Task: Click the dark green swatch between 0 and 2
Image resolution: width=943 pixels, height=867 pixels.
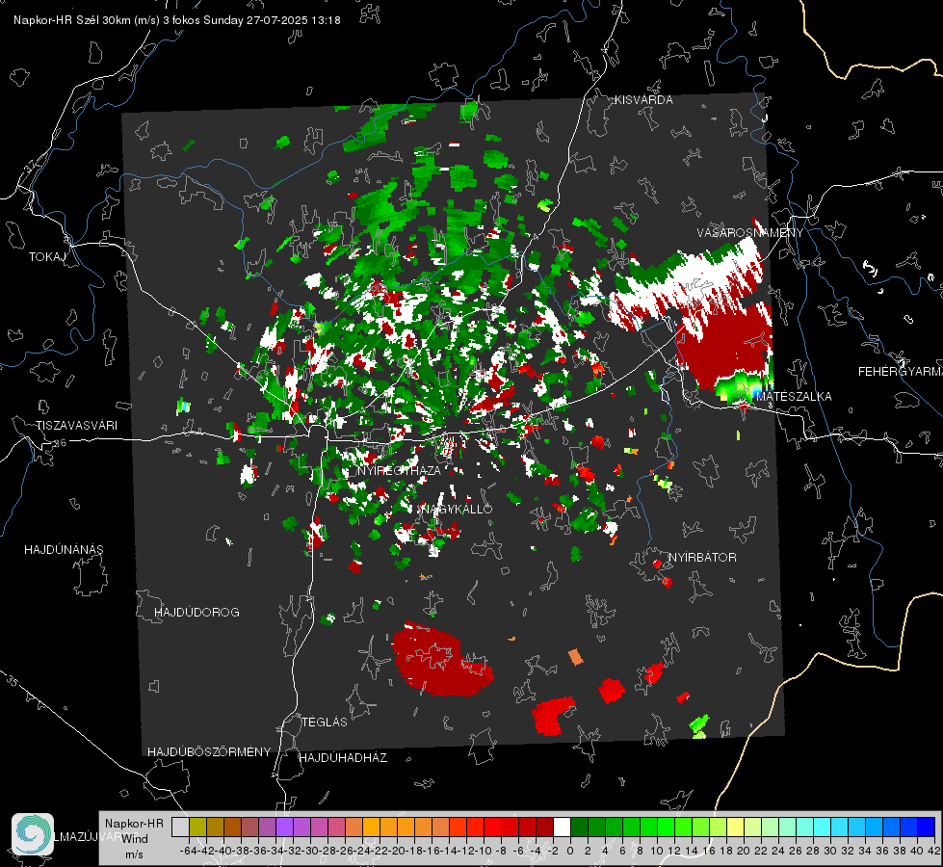Action: pos(579,827)
